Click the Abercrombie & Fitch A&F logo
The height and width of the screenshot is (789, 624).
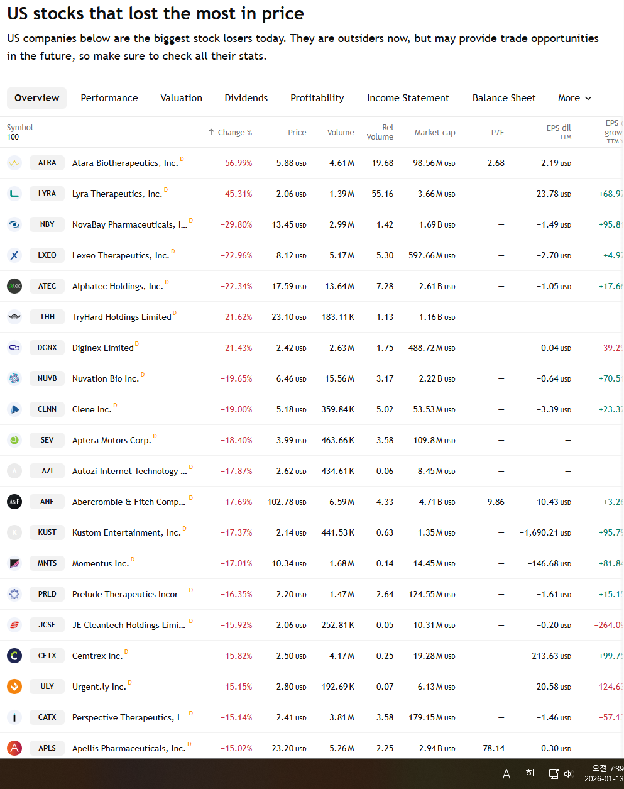coord(14,502)
